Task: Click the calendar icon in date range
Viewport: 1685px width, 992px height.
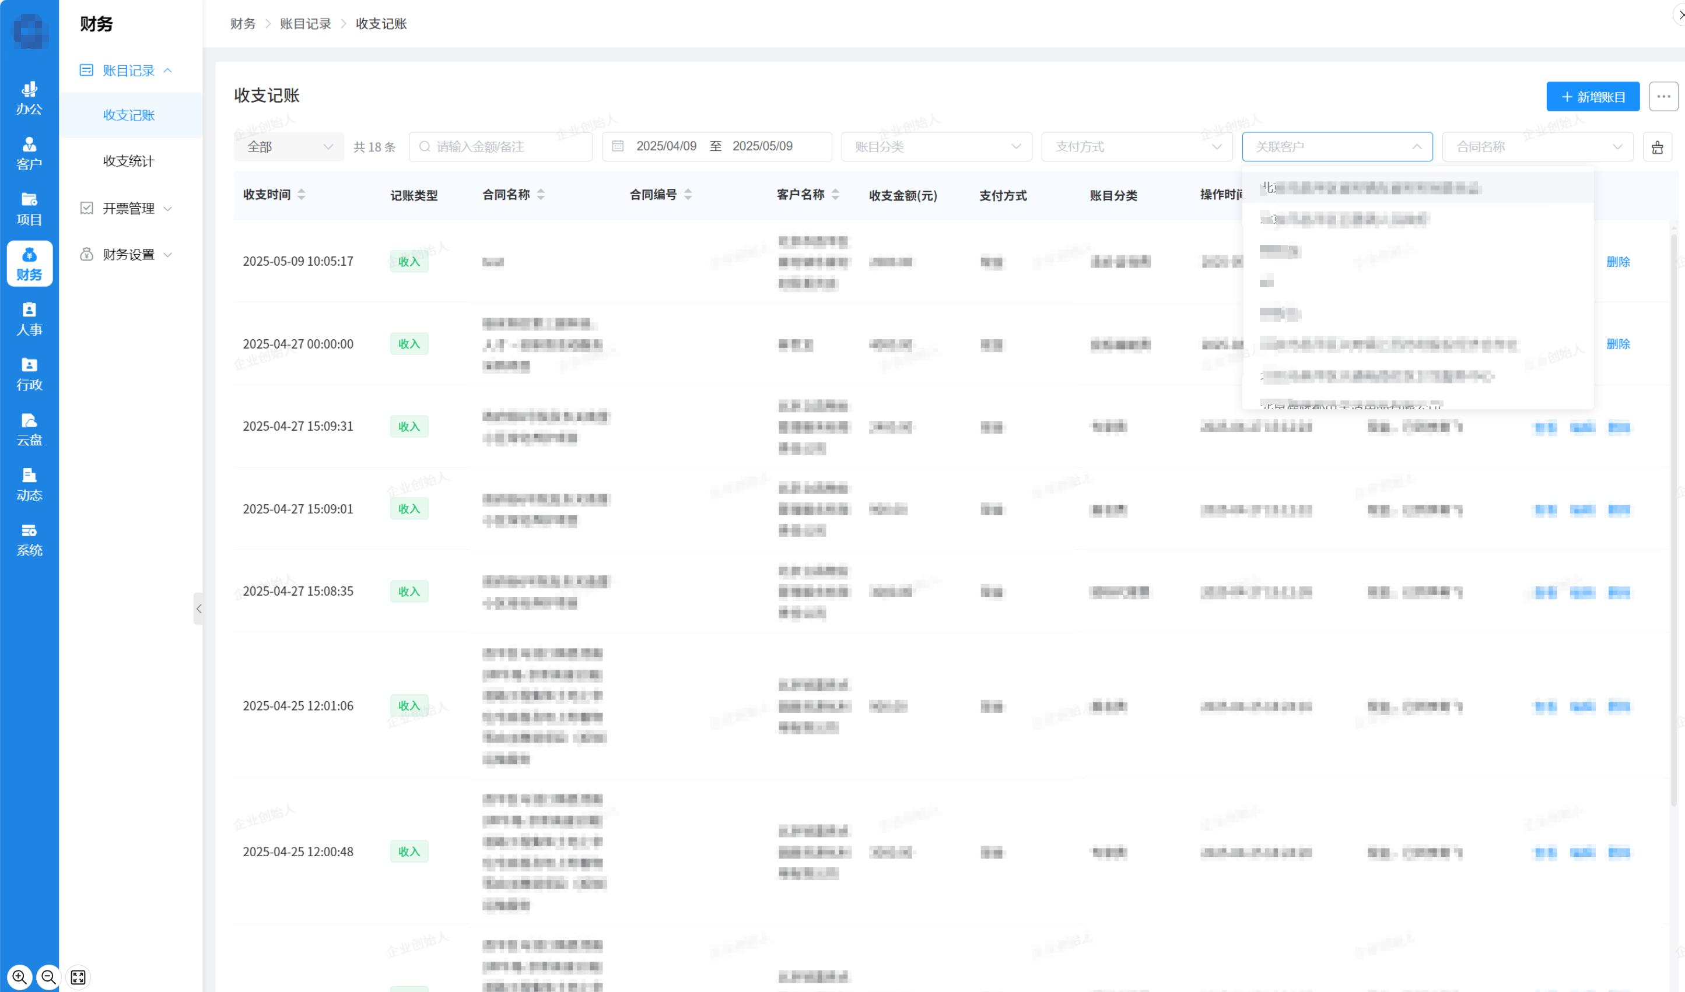Action: (x=618, y=146)
